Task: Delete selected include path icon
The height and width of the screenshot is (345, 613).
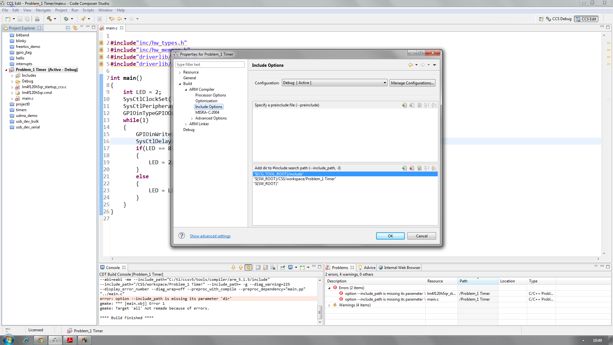Action: [412, 168]
